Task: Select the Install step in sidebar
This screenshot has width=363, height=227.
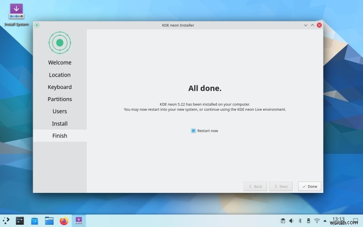Action: coord(60,123)
